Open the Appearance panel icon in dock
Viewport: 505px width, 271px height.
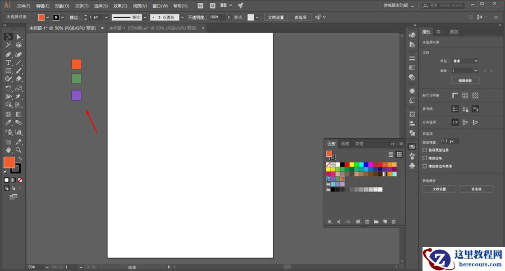[412, 91]
